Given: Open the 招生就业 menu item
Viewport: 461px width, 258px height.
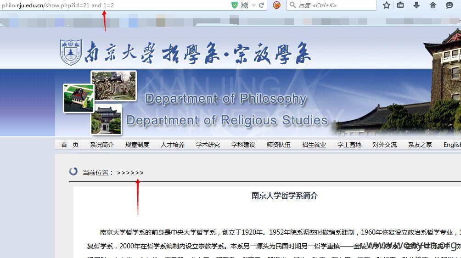Looking at the screenshot, I should 314,145.
